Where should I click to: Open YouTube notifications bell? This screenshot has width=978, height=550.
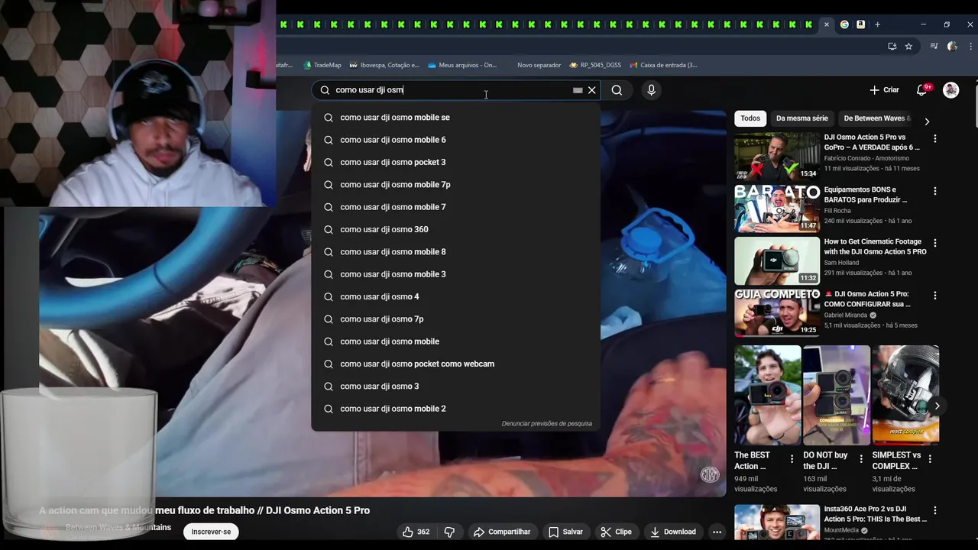(922, 90)
